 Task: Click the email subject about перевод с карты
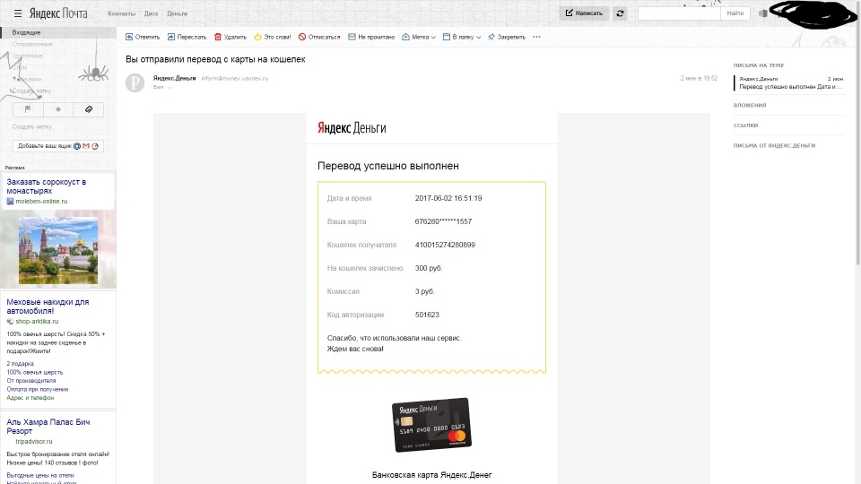point(215,59)
